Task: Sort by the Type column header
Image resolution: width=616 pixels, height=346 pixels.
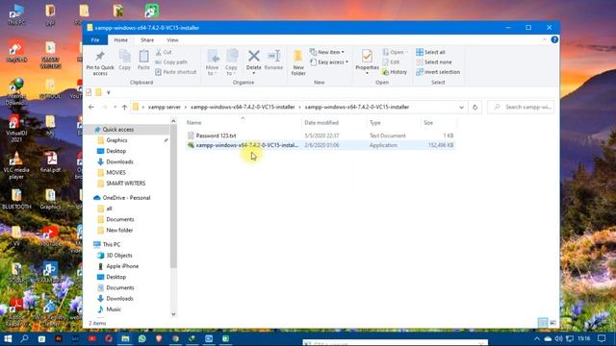Action: coord(394,123)
